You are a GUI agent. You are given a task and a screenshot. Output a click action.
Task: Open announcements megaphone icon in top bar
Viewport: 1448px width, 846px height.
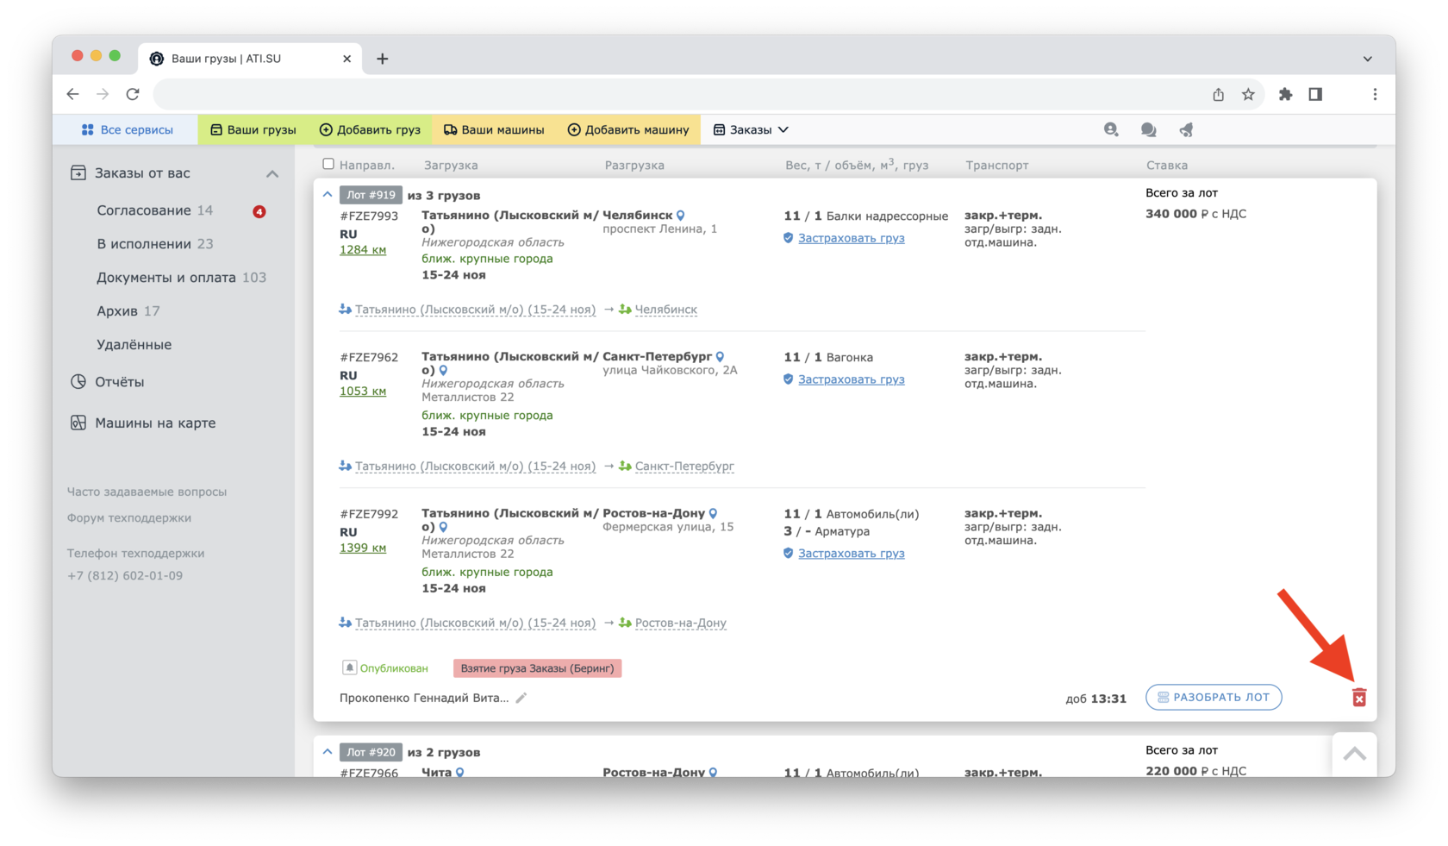(1187, 129)
